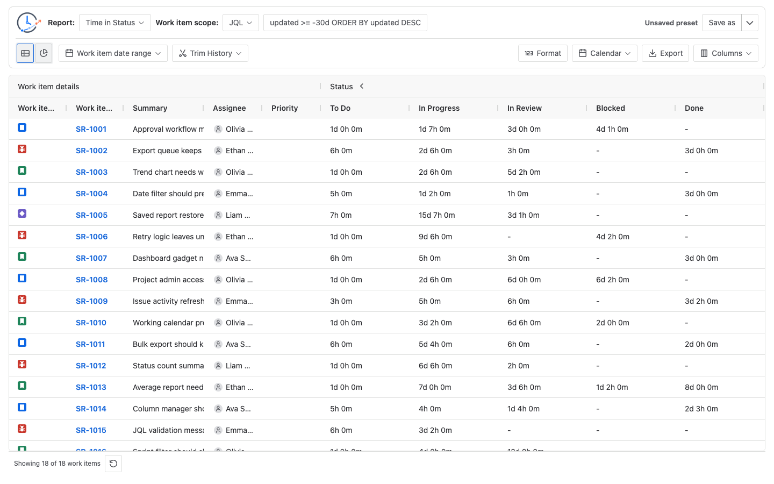Click assignee avatar for SR-1001 Olivia

[x=218, y=129]
